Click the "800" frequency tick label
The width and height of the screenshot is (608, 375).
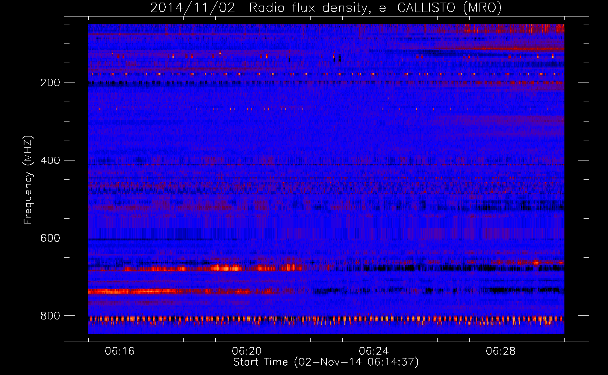click(50, 316)
